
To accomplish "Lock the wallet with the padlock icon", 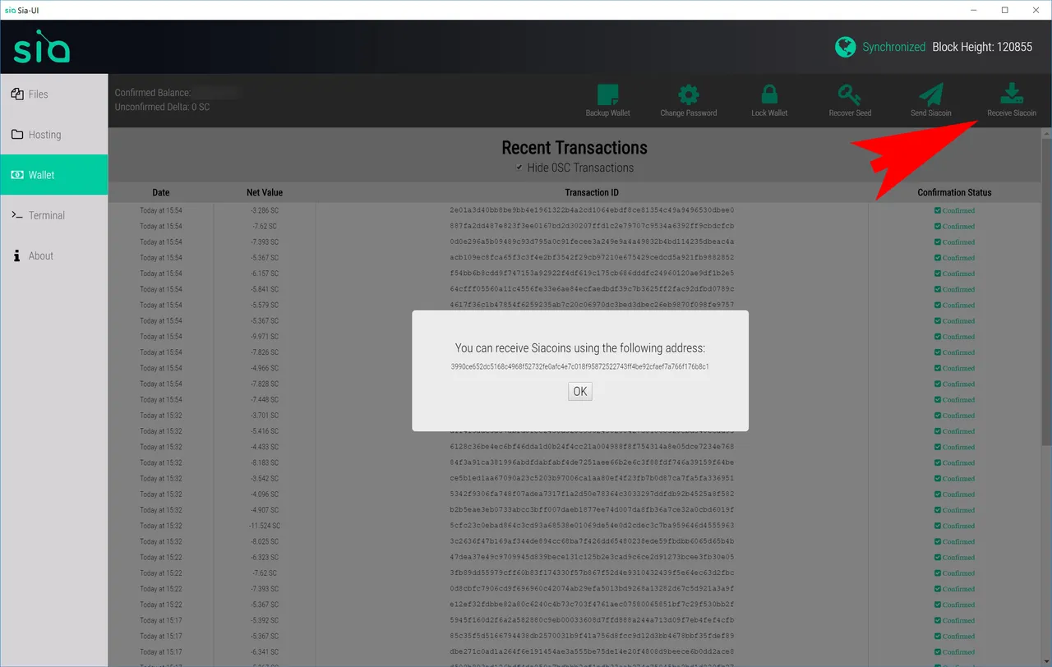I will click(769, 94).
